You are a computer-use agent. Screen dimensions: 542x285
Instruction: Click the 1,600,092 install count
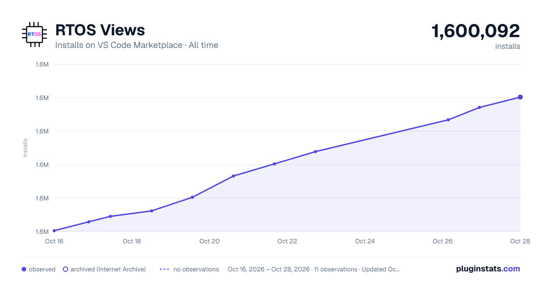(x=476, y=31)
